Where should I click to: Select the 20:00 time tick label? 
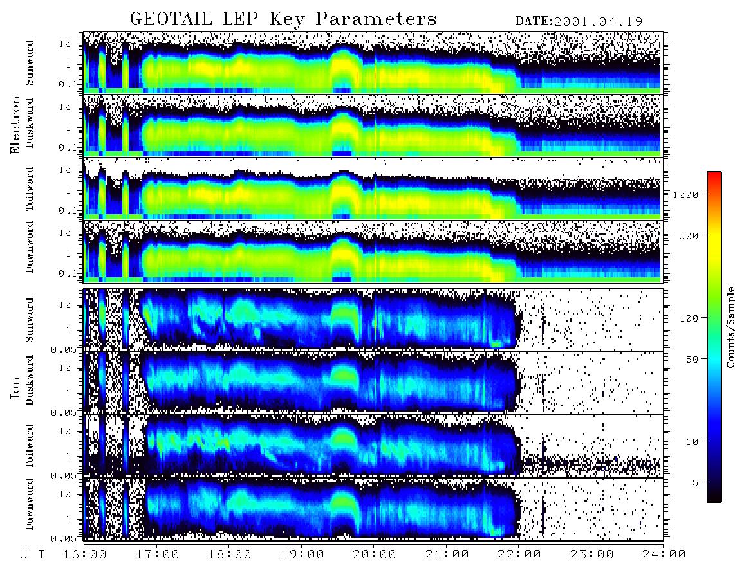(x=375, y=555)
